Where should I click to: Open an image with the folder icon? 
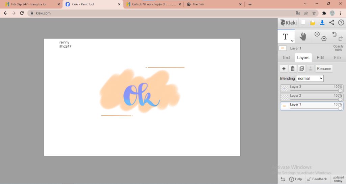[x=313, y=23]
